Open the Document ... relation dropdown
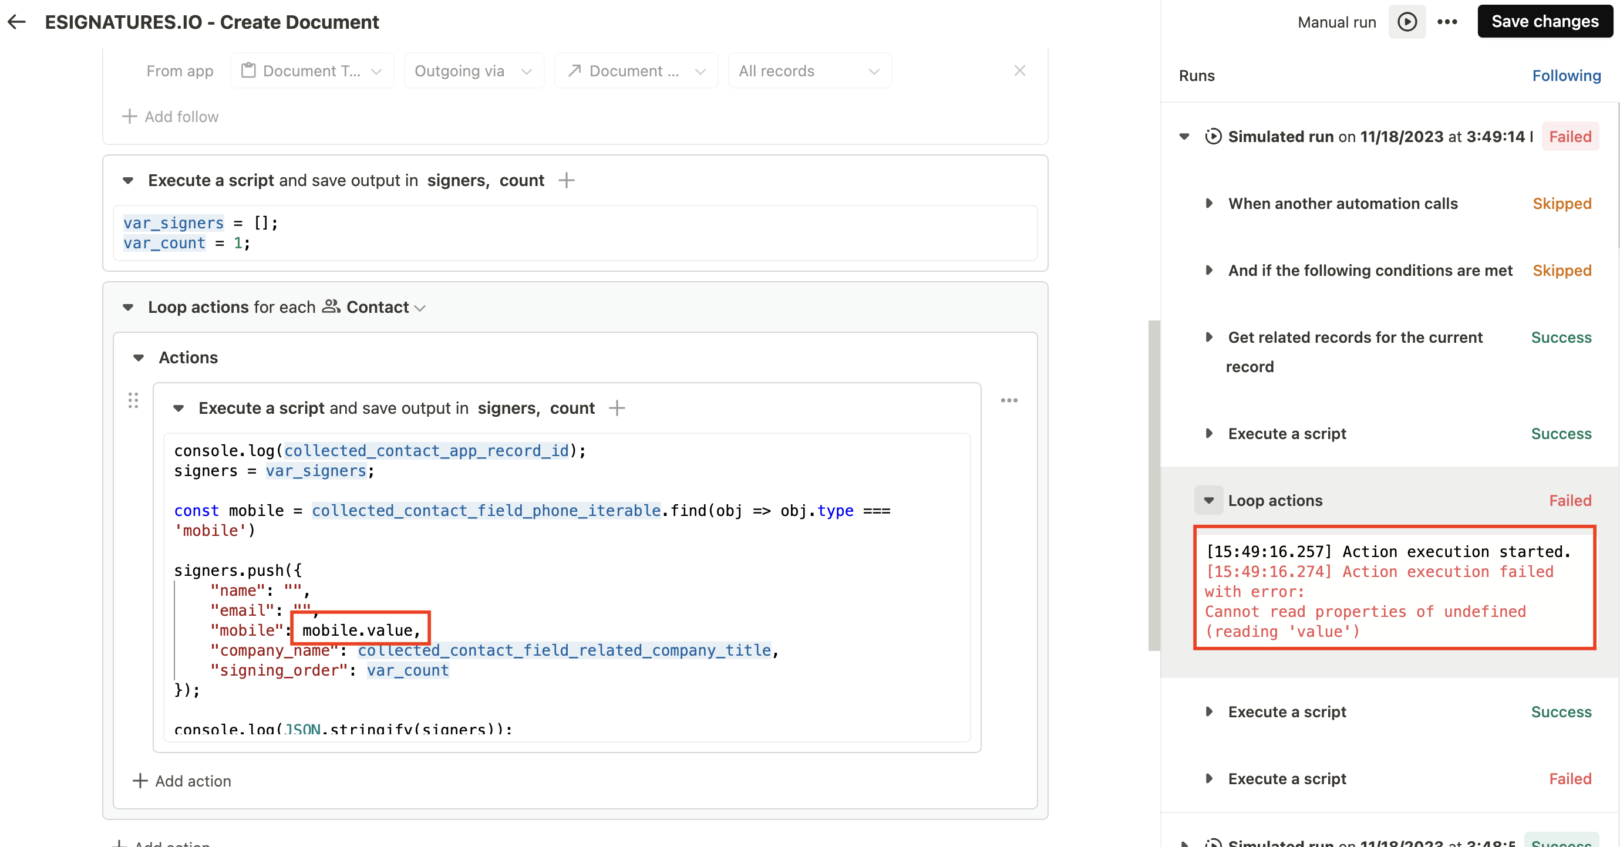 click(x=636, y=71)
